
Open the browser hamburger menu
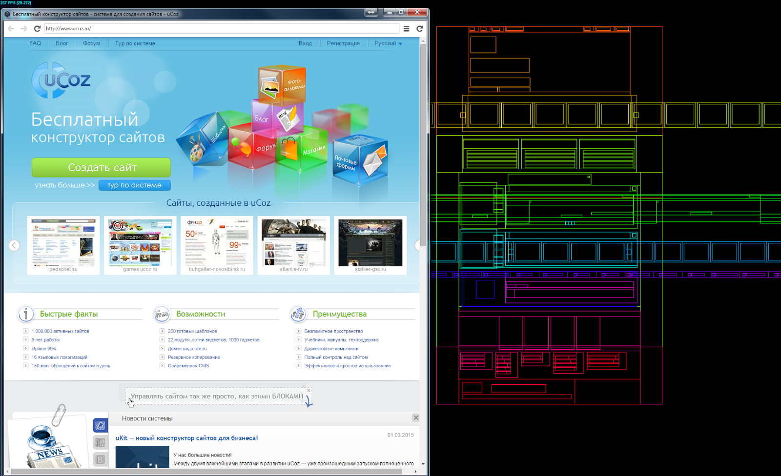point(406,29)
